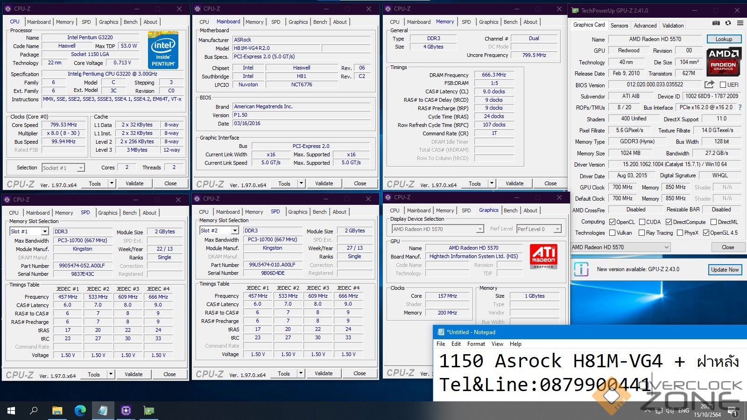Click the GPU-Z screenshot camera icon
This screenshot has height=420, width=747.
(x=716, y=23)
